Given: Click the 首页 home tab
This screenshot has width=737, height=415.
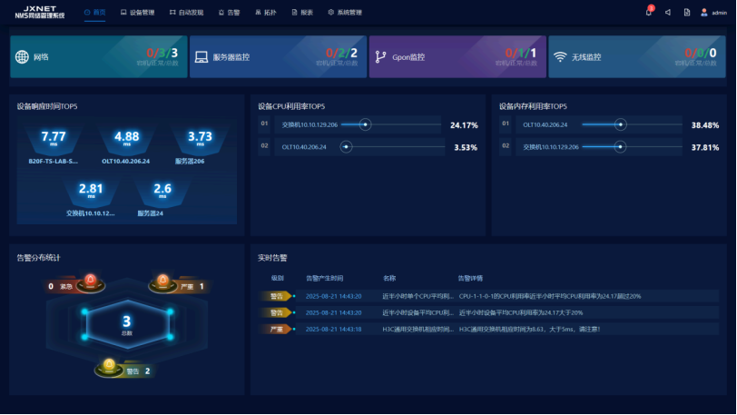Looking at the screenshot, I should pyautogui.click(x=95, y=13).
